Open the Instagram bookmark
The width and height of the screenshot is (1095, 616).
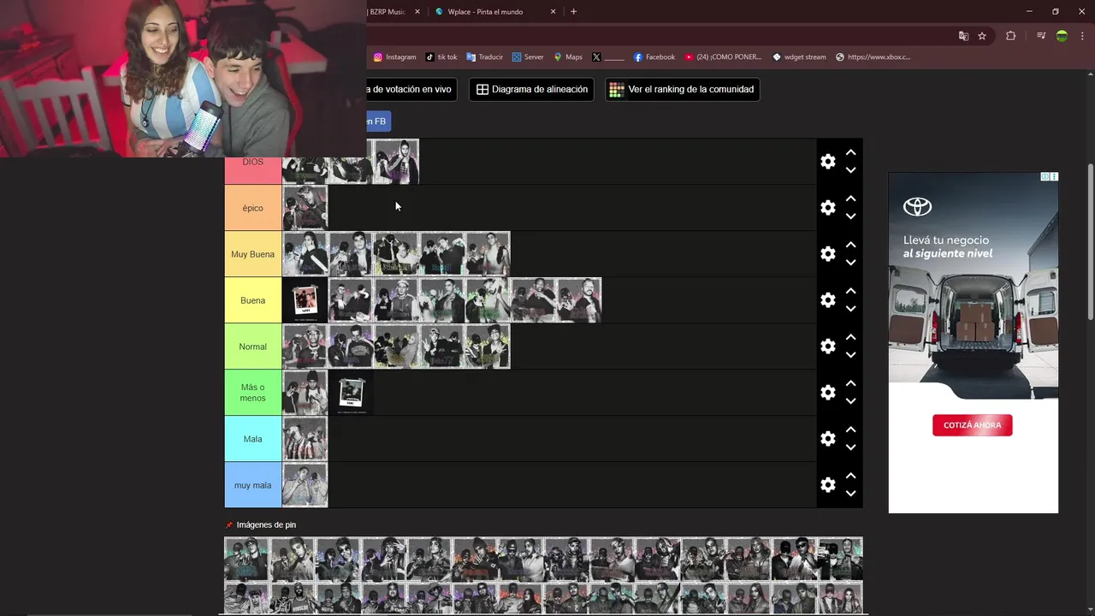[395, 57]
